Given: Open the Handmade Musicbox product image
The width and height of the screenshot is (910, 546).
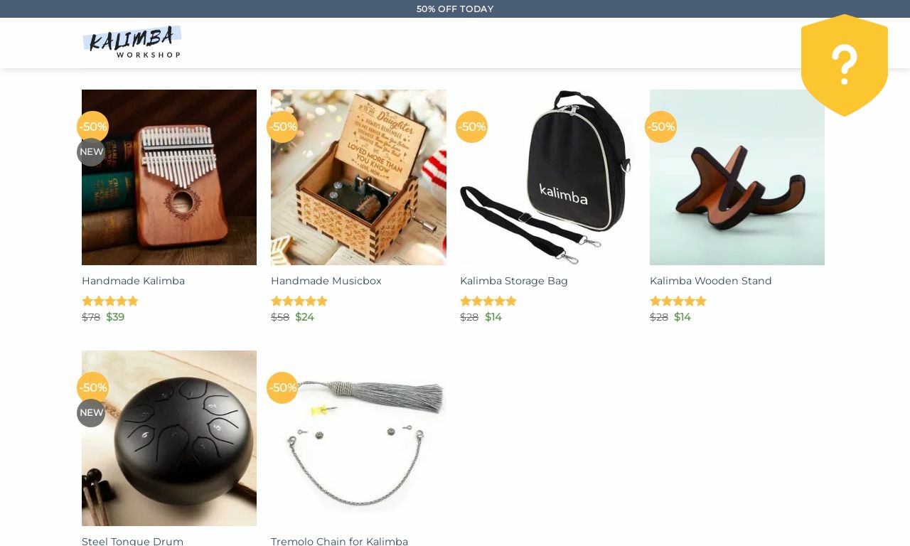Looking at the screenshot, I should tap(358, 178).
